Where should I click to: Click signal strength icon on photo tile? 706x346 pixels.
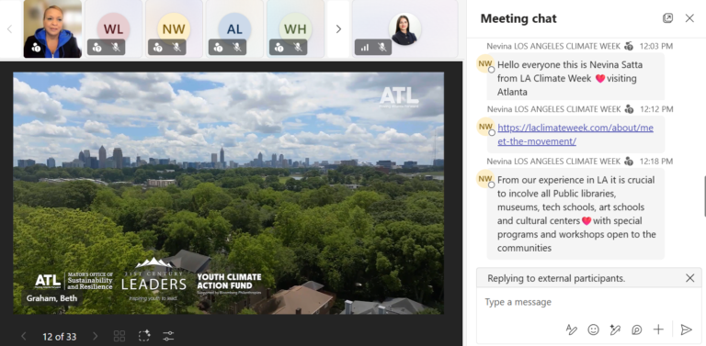point(364,47)
